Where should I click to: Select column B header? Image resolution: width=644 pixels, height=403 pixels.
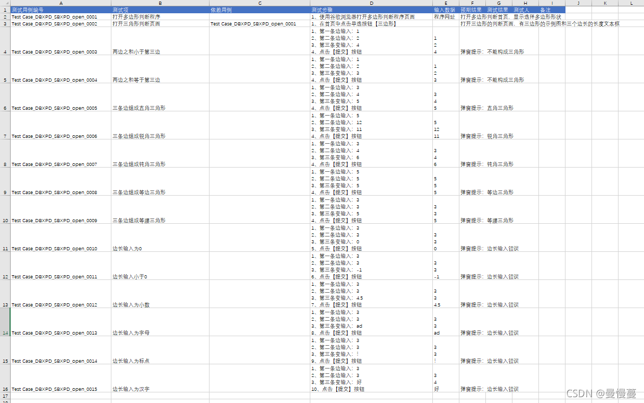click(x=160, y=3)
